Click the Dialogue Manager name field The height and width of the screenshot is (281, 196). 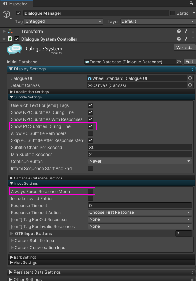click(96, 13)
